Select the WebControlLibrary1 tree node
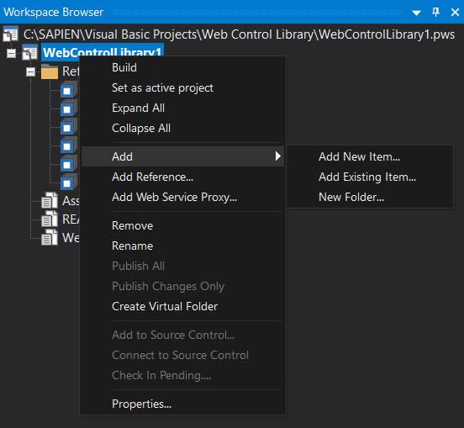 pos(103,51)
